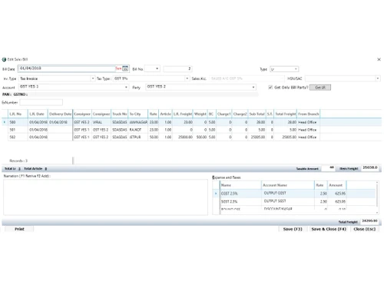This screenshot has height=288, width=384.
Task: Click the From Branch column header
Action: [309, 114]
